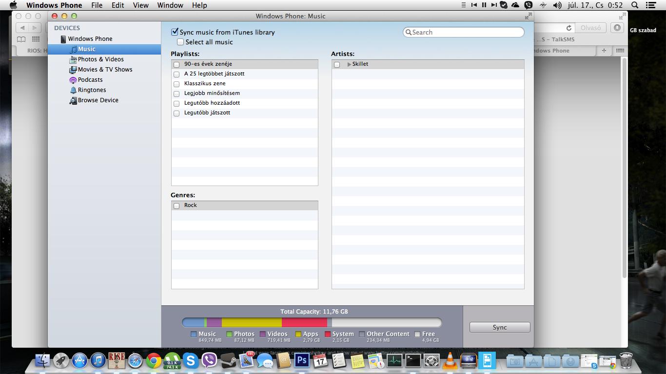
Task: Check Legjobb minősítésem playlist
Action: (176, 93)
